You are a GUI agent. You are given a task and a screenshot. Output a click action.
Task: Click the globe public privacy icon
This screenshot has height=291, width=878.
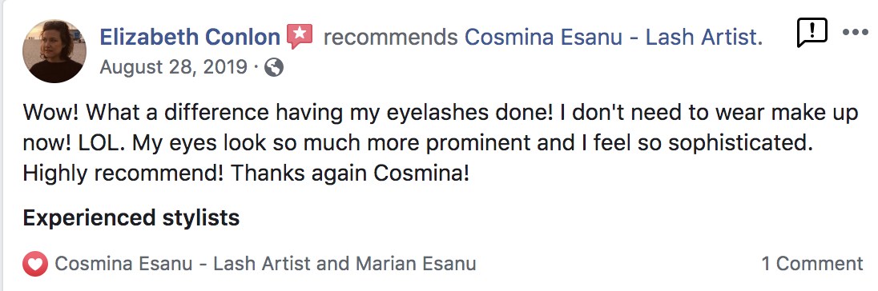(274, 68)
